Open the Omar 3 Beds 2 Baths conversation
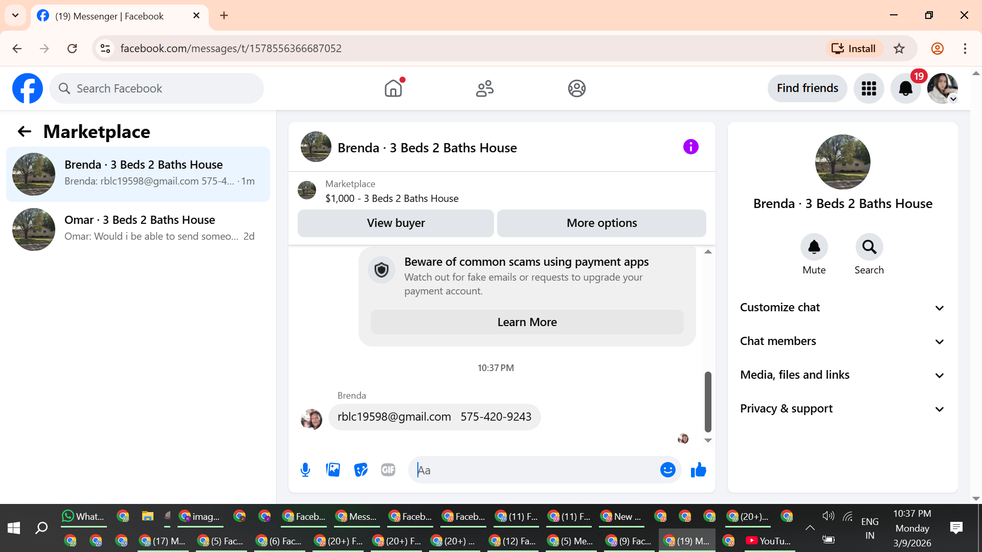Screen dimensions: 982x552 click(138, 229)
